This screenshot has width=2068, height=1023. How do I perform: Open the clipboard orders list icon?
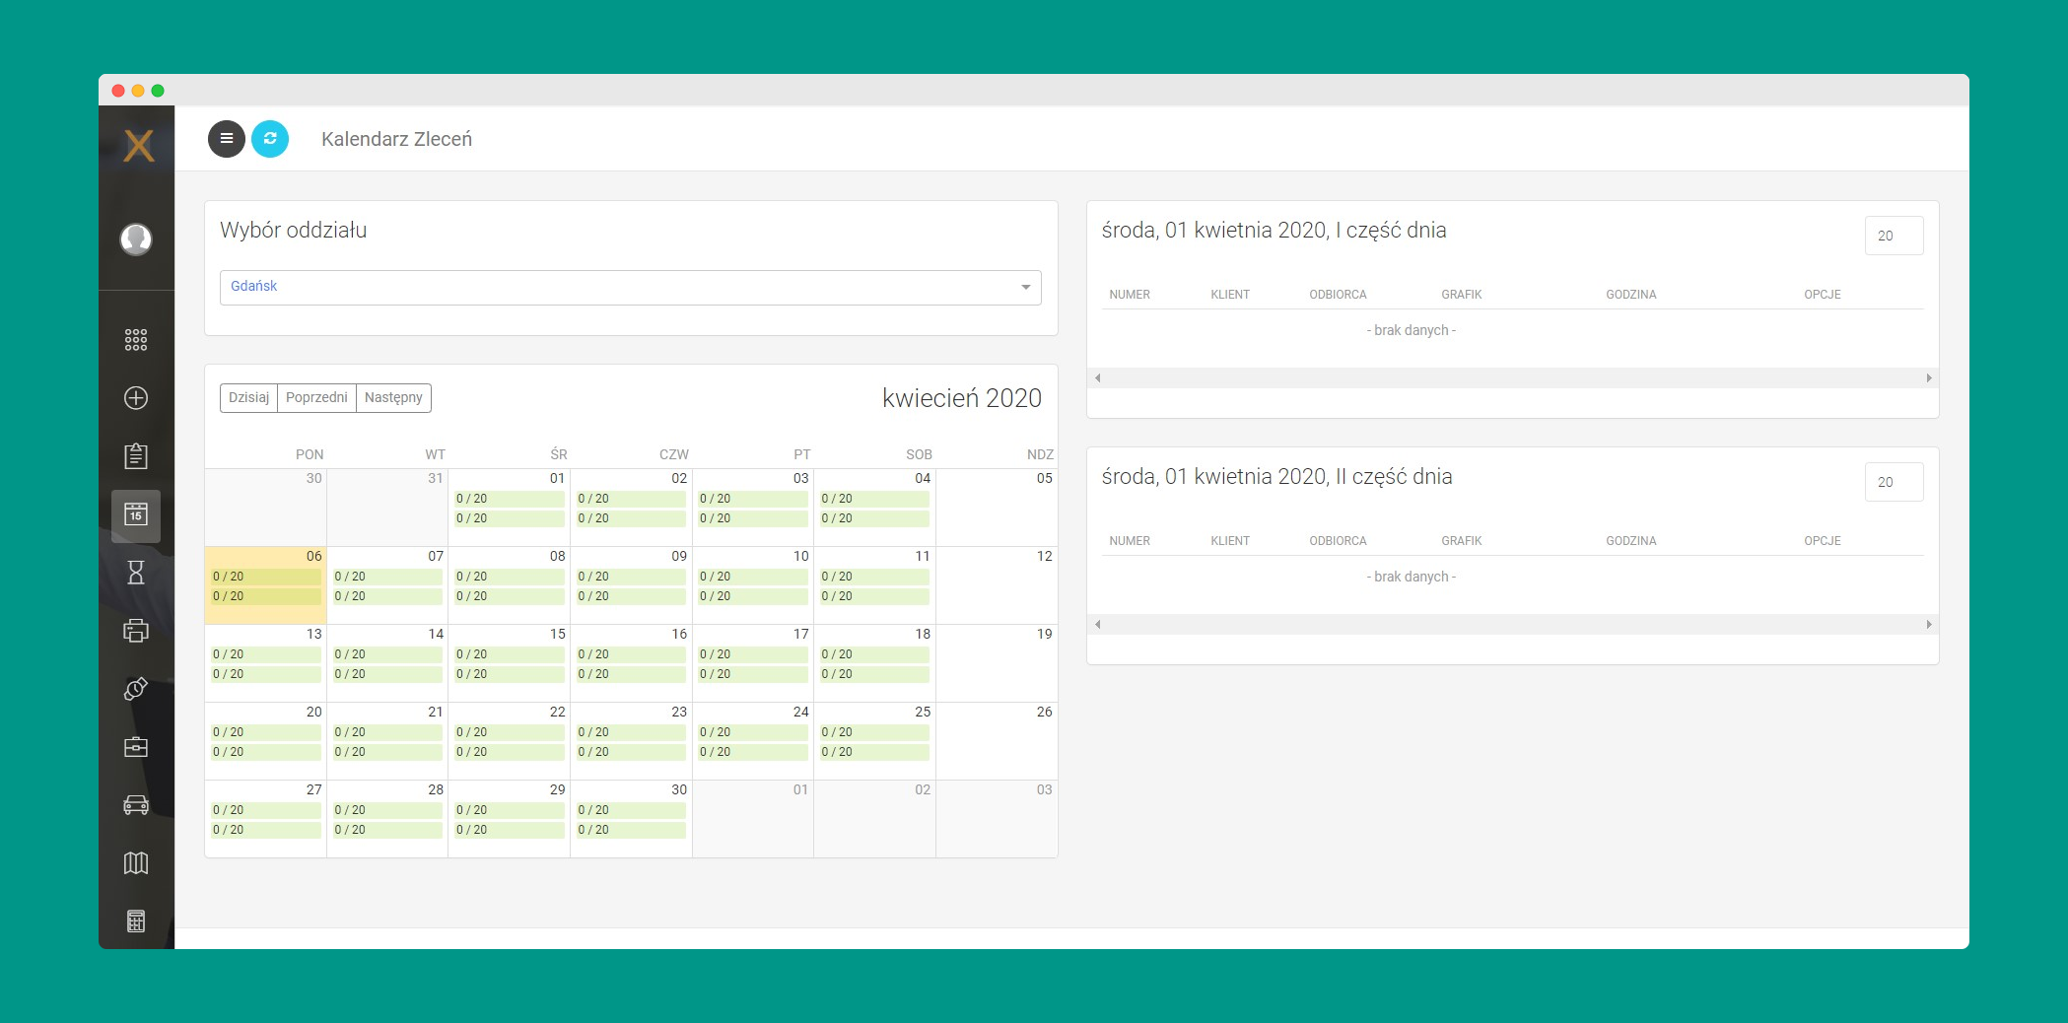click(136, 456)
